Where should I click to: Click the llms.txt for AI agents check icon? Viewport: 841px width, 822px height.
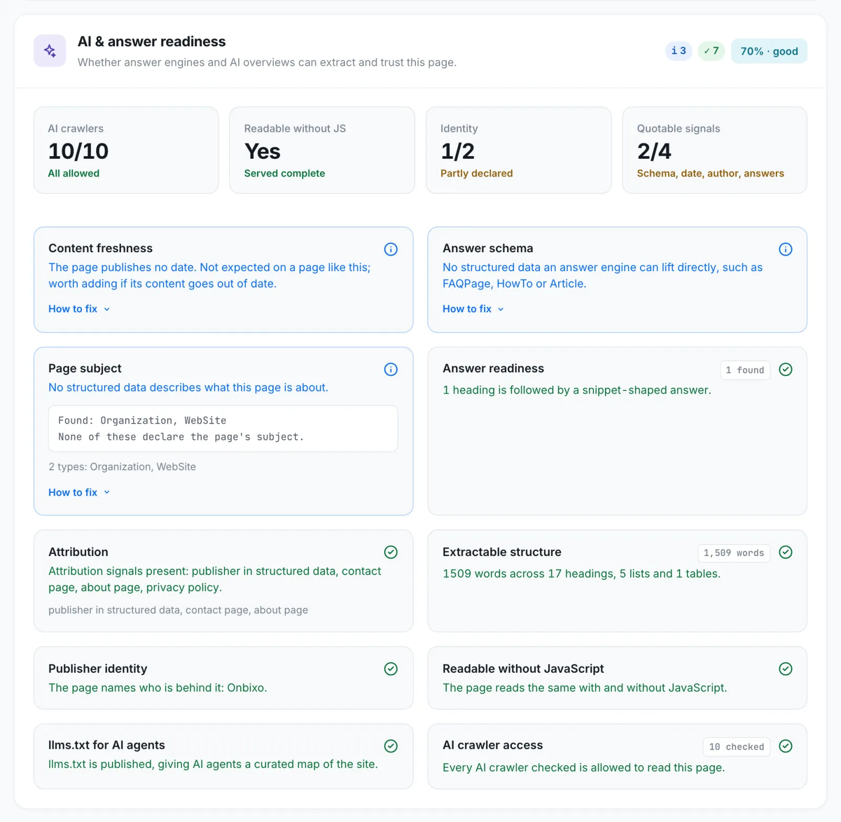tap(391, 746)
